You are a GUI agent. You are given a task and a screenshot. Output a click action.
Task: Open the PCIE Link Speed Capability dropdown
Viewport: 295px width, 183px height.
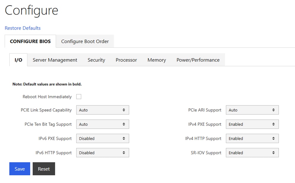tap(102, 110)
